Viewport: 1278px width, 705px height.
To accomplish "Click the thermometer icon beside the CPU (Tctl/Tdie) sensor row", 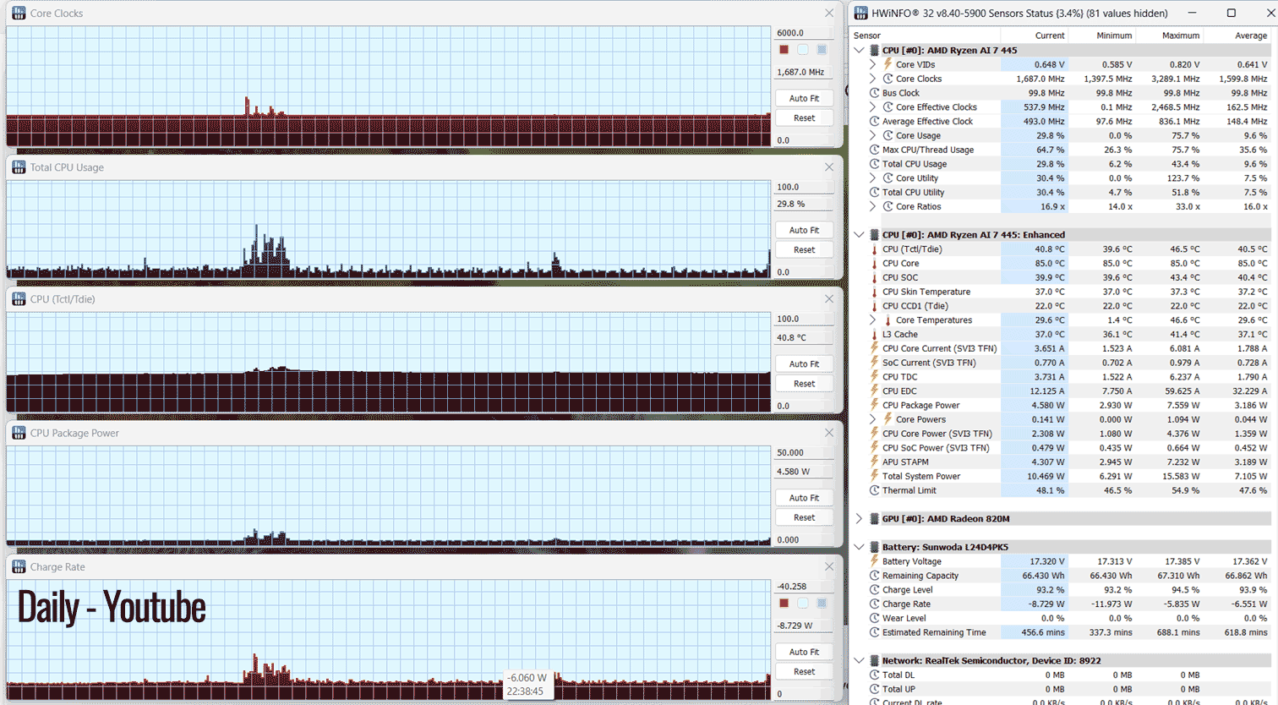I will 875,249.
